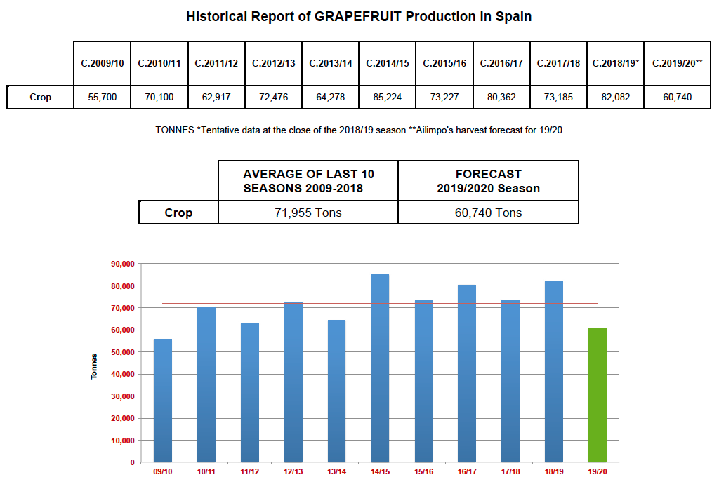Click the 82,082 value under C.2018/19*

[616, 97]
